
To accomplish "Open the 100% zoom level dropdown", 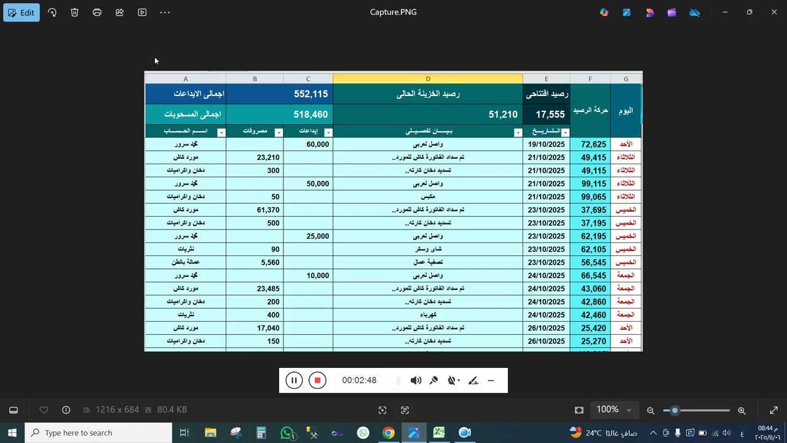I will click(x=613, y=410).
